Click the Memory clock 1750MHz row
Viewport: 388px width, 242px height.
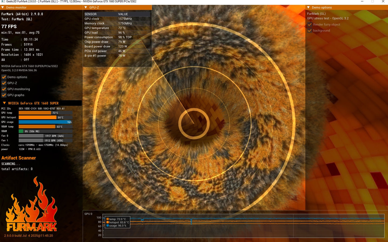117,23
